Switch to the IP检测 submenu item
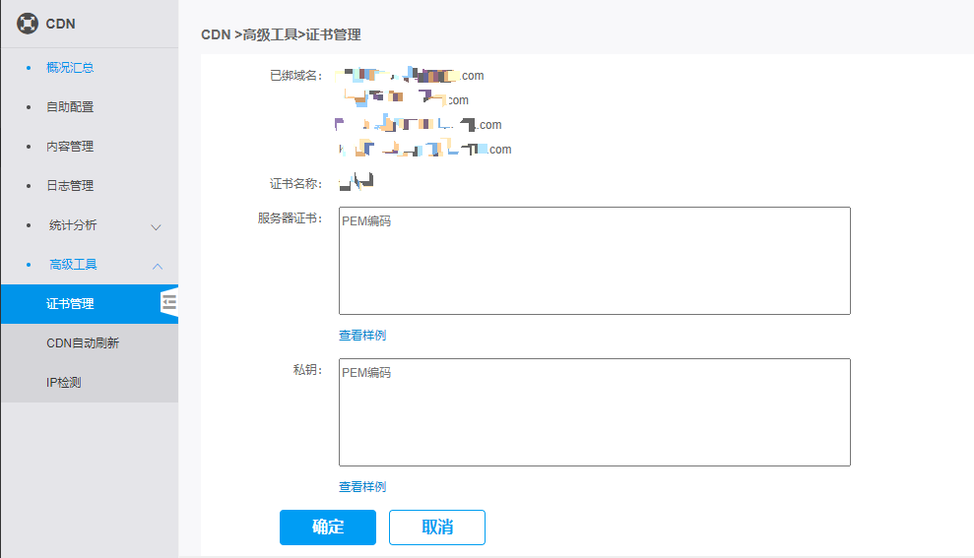 (x=63, y=383)
